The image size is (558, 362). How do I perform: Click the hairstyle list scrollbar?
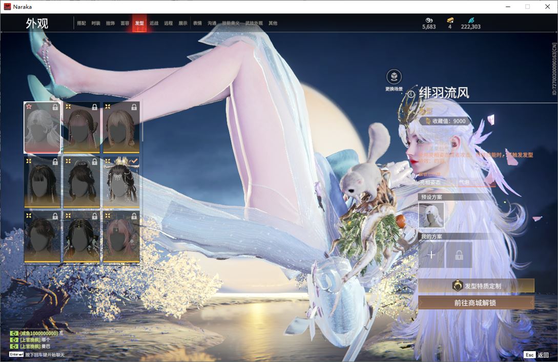[142, 122]
